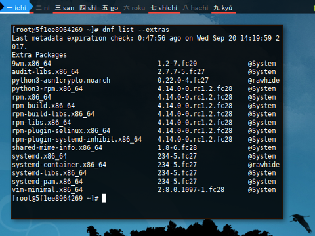Click the 'Last metadata expiration check' line
This screenshot has width=315, height=236.
146,42
